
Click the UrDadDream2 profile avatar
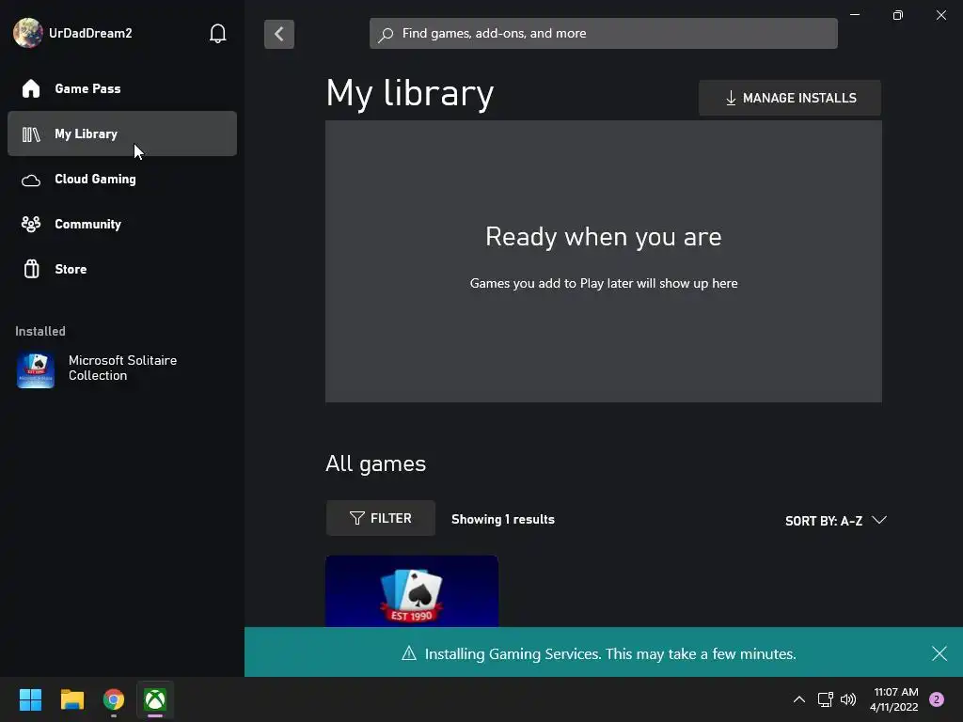coord(27,33)
